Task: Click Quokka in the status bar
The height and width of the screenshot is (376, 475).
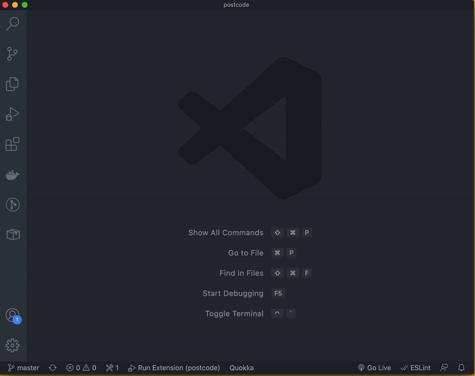Action: pyautogui.click(x=241, y=368)
